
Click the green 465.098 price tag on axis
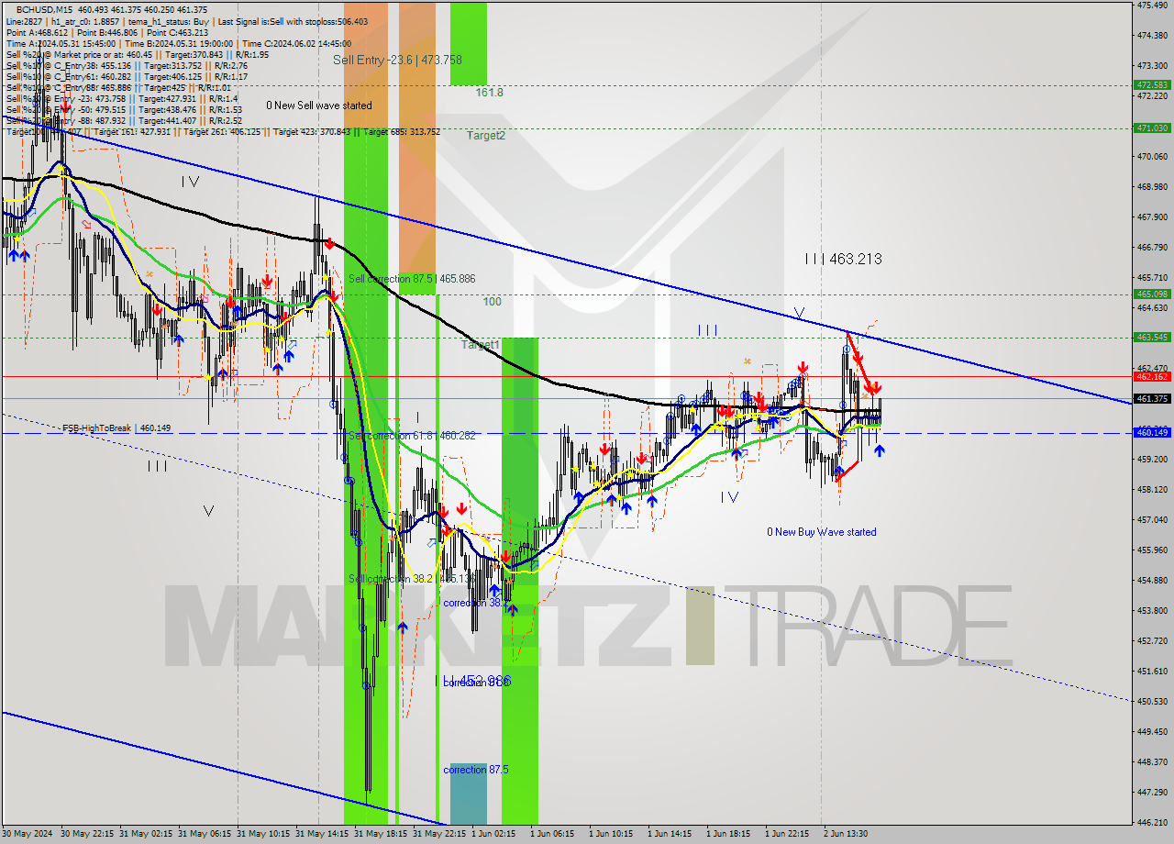coord(1152,294)
